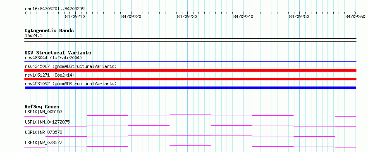
Task: Select the USP10|NR_073578 transcript label
Action: click(43, 132)
